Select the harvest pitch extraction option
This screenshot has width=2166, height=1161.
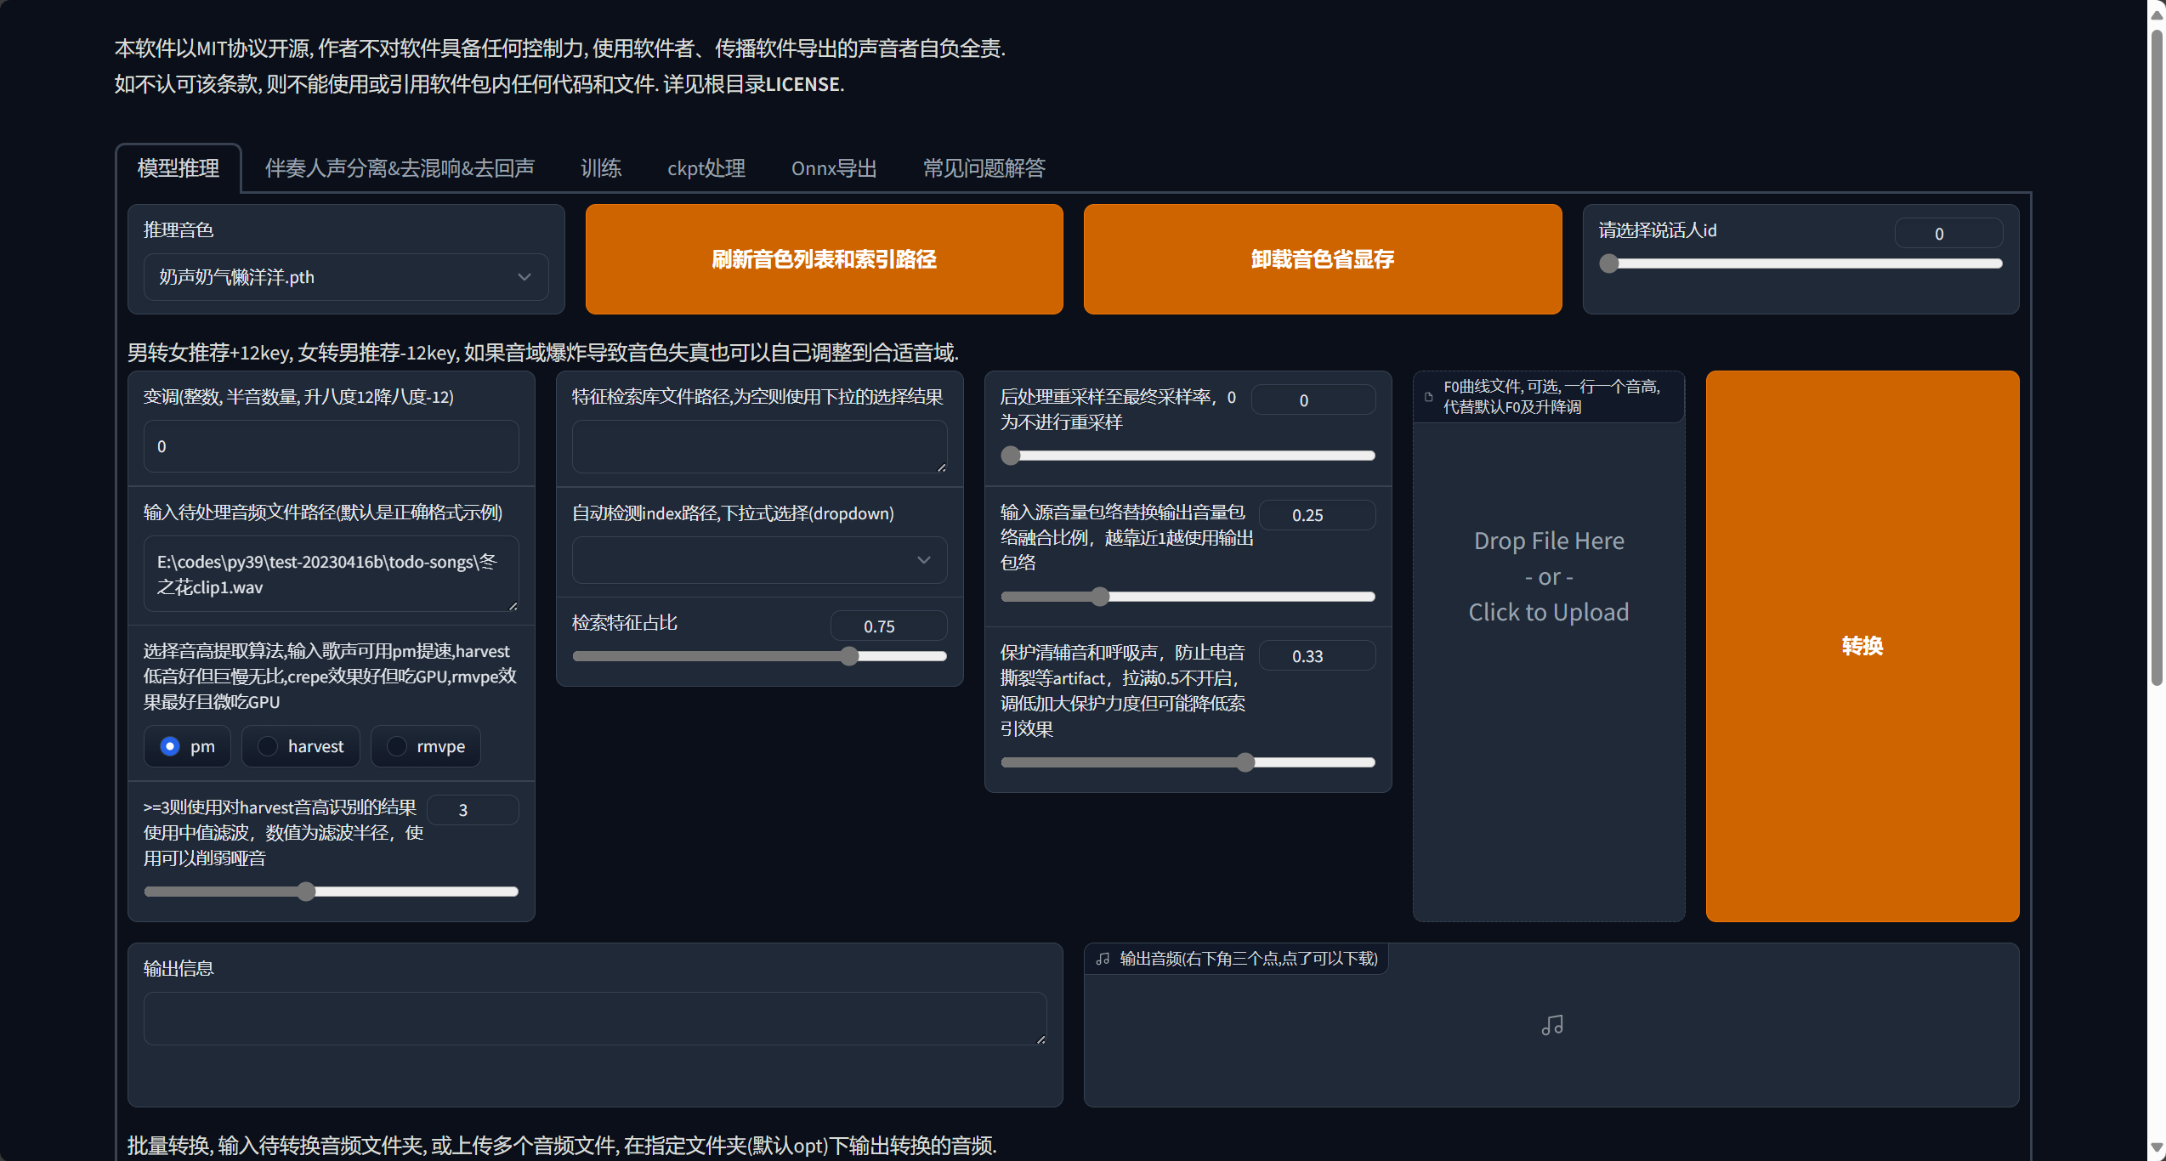coord(301,746)
